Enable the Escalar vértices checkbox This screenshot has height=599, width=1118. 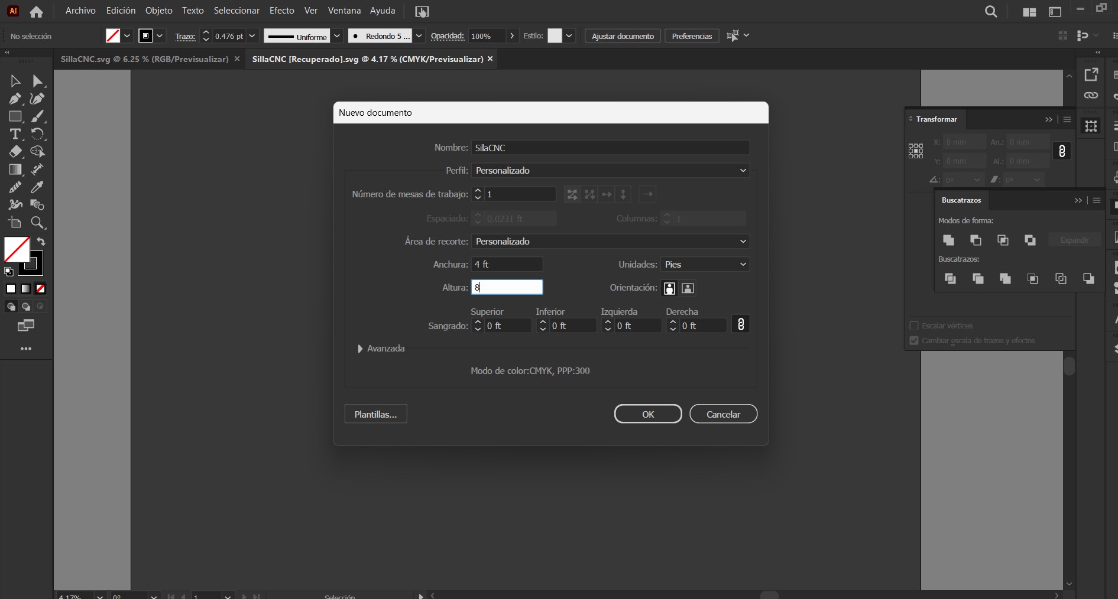pyautogui.click(x=914, y=325)
